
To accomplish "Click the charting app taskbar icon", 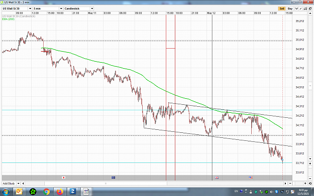I will point(86,192).
